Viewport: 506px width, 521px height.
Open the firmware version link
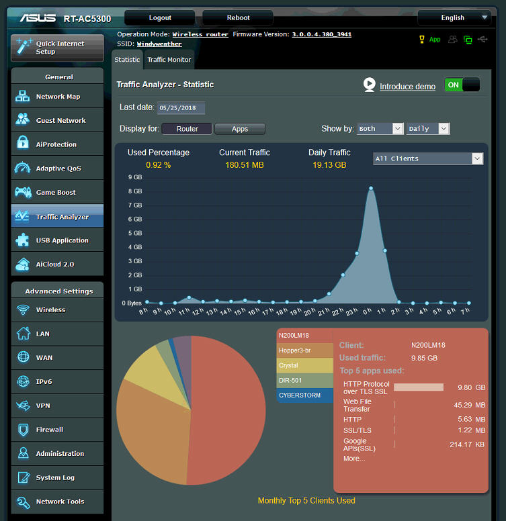pos(321,34)
